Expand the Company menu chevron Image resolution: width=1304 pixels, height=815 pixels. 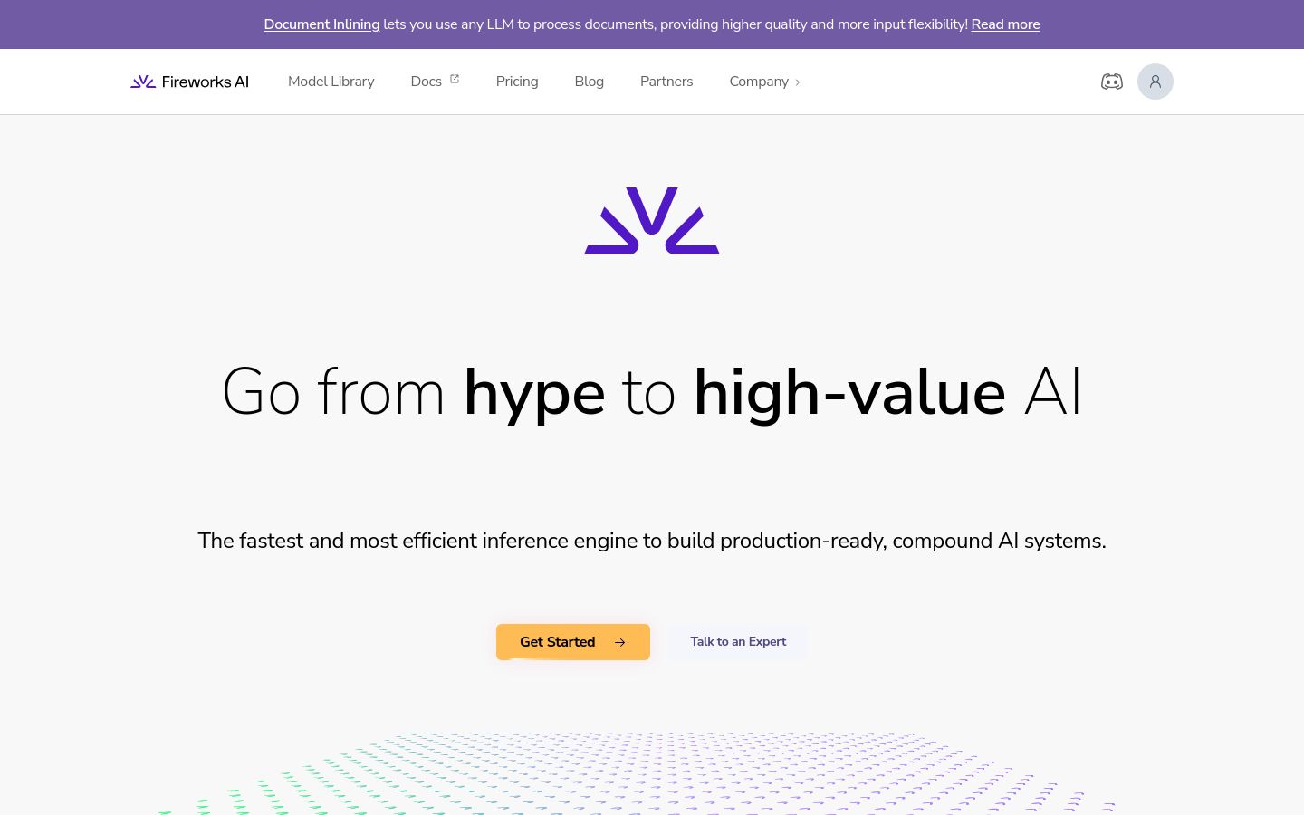point(798,82)
